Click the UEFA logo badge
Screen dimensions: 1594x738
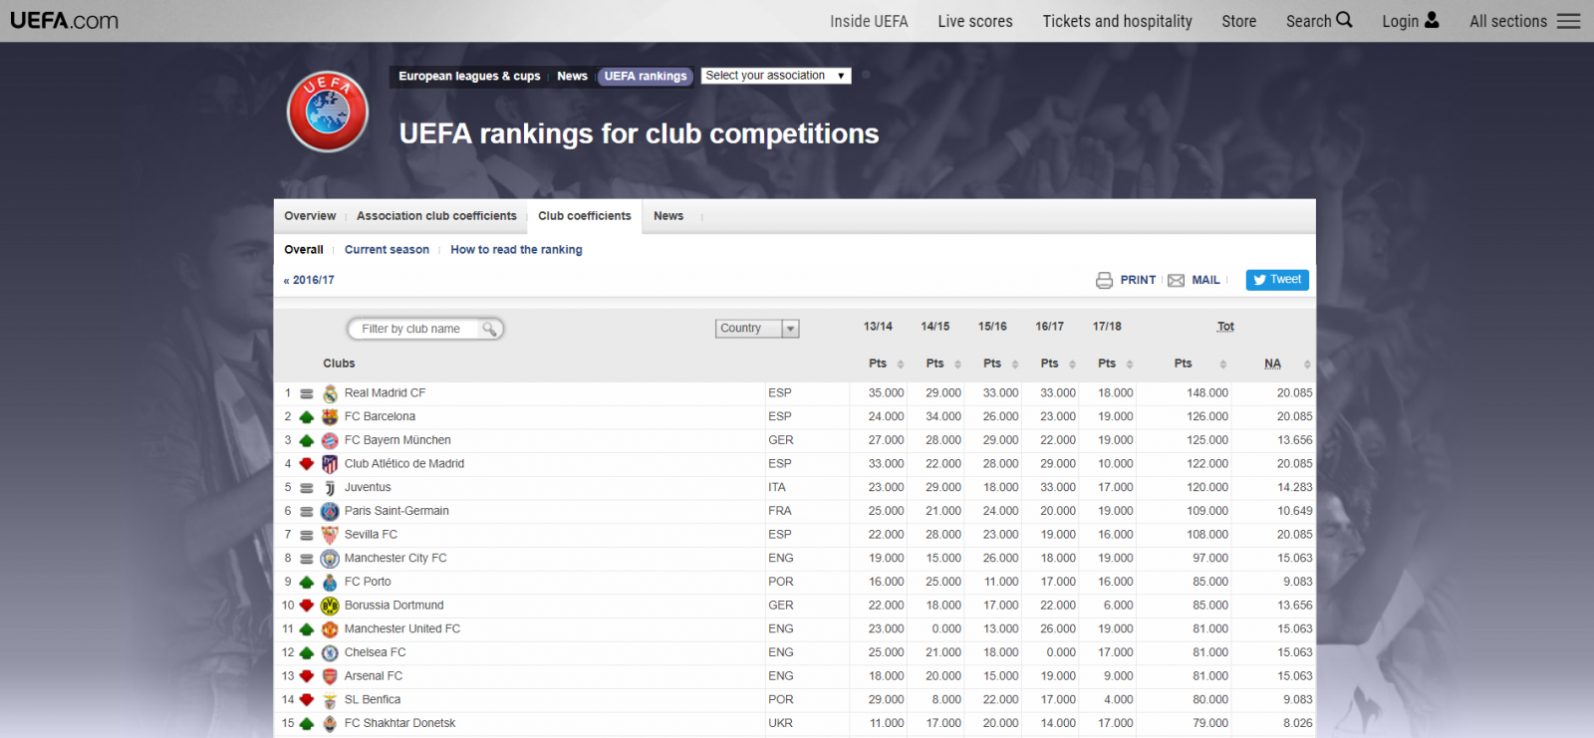[328, 112]
